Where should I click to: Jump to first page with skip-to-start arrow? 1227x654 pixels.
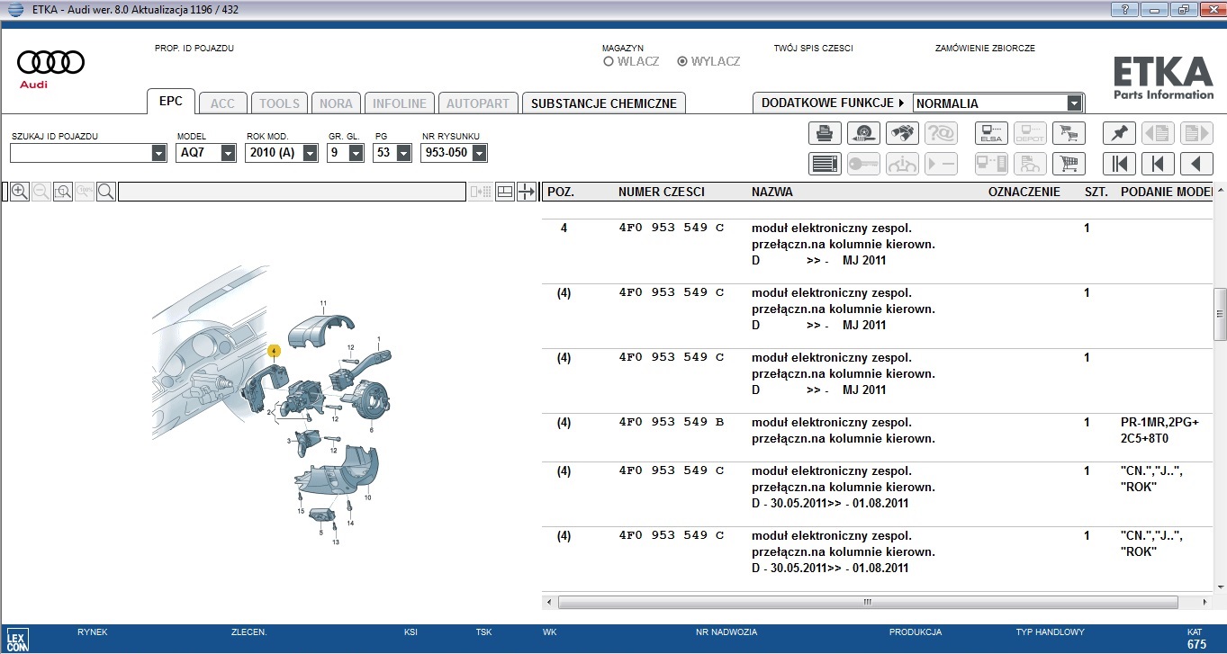pyautogui.click(x=1119, y=164)
